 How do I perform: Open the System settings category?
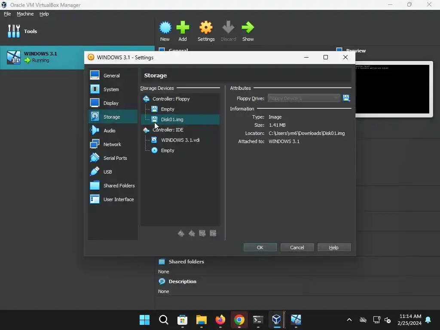113,89
